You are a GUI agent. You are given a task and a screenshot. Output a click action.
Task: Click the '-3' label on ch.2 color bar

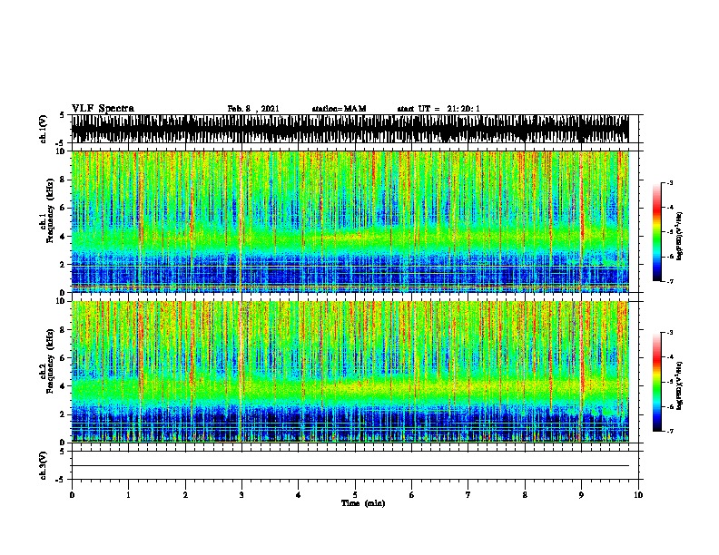[670, 333]
